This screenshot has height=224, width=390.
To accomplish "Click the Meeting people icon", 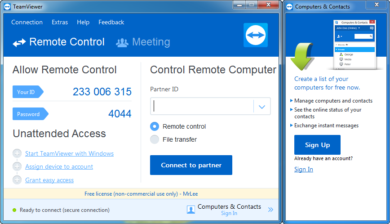I will 122,43.
